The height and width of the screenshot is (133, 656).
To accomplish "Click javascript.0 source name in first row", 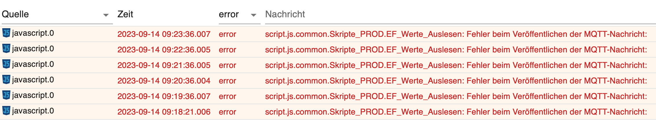I will (33, 33).
